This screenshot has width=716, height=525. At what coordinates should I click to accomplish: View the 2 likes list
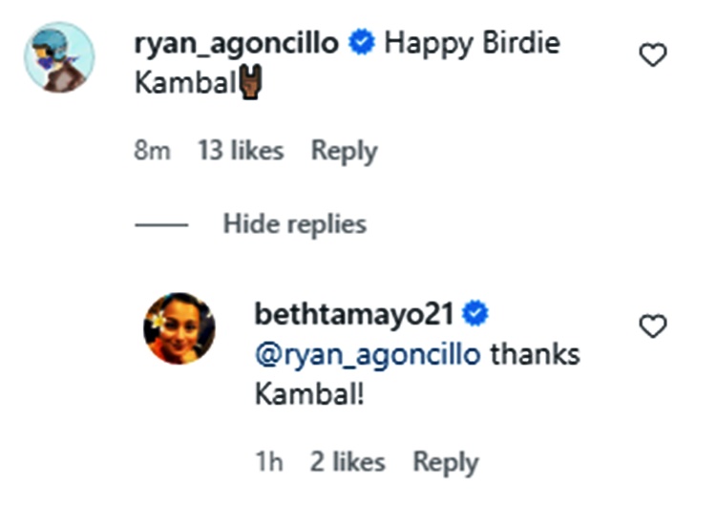[x=347, y=463]
